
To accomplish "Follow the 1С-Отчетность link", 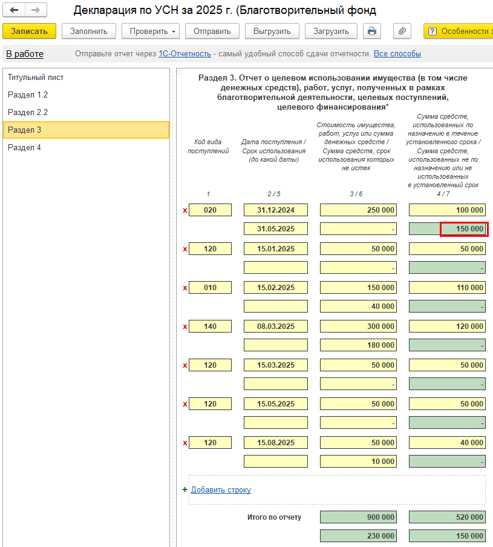I will [184, 54].
